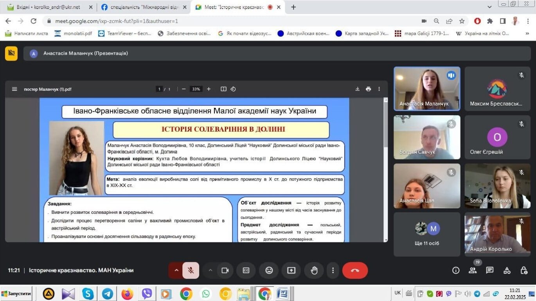Screen dimensions: 536x301
Task: Open the chat with everyone panel
Action: click(490, 271)
